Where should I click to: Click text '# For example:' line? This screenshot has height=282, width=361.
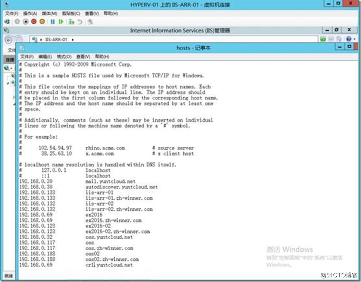tap(38, 137)
